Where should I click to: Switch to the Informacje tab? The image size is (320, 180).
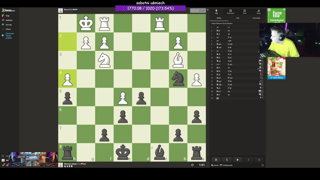click(x=256, y=18)
